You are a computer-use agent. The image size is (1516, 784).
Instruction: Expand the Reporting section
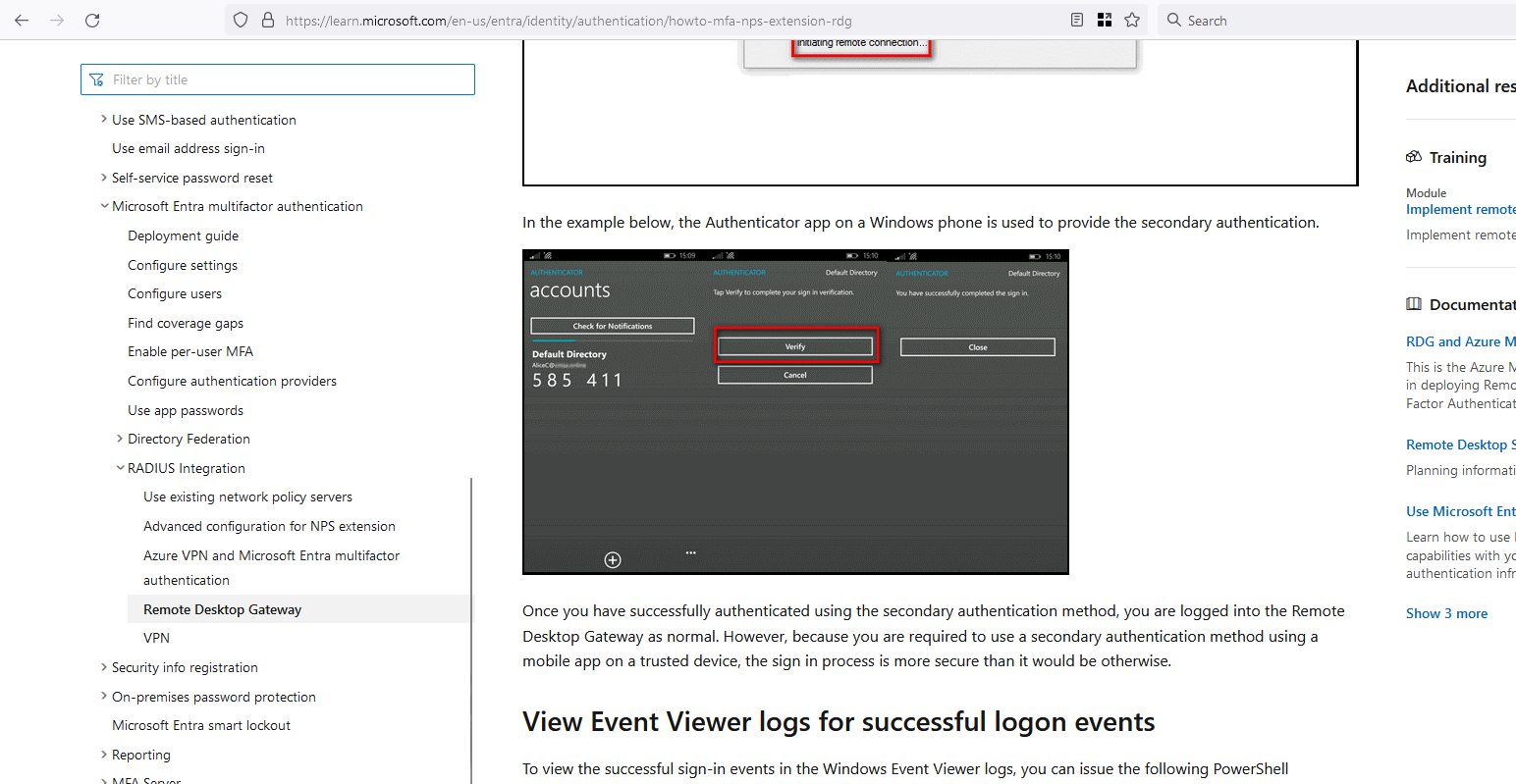click(104, 755)
